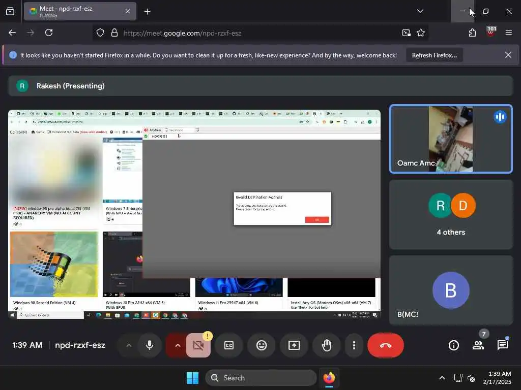Open Firefox View icon
This screenshot has height=390, width=521.
coord(10,12)
